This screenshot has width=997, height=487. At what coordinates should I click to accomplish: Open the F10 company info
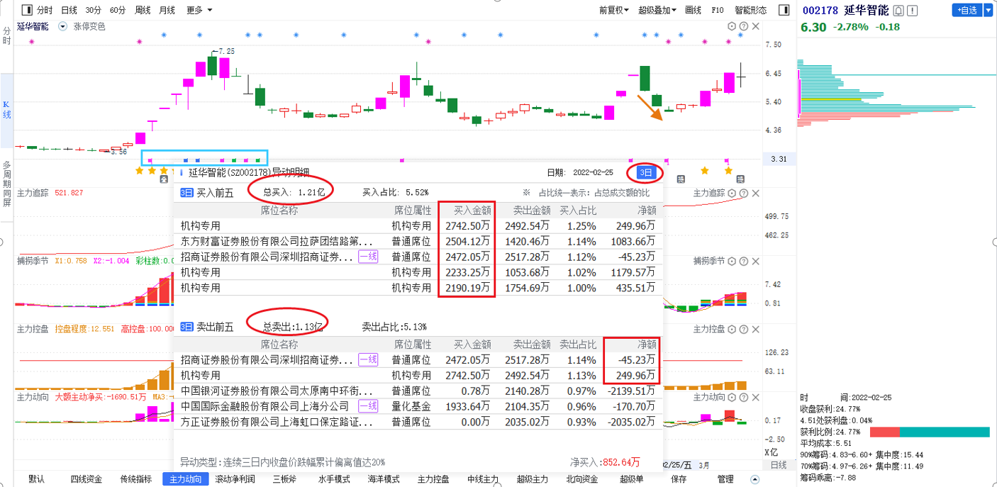[718, 10]
